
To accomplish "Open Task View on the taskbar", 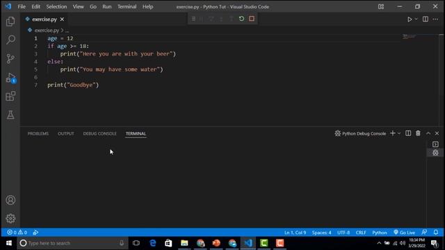I will point(136,243).
